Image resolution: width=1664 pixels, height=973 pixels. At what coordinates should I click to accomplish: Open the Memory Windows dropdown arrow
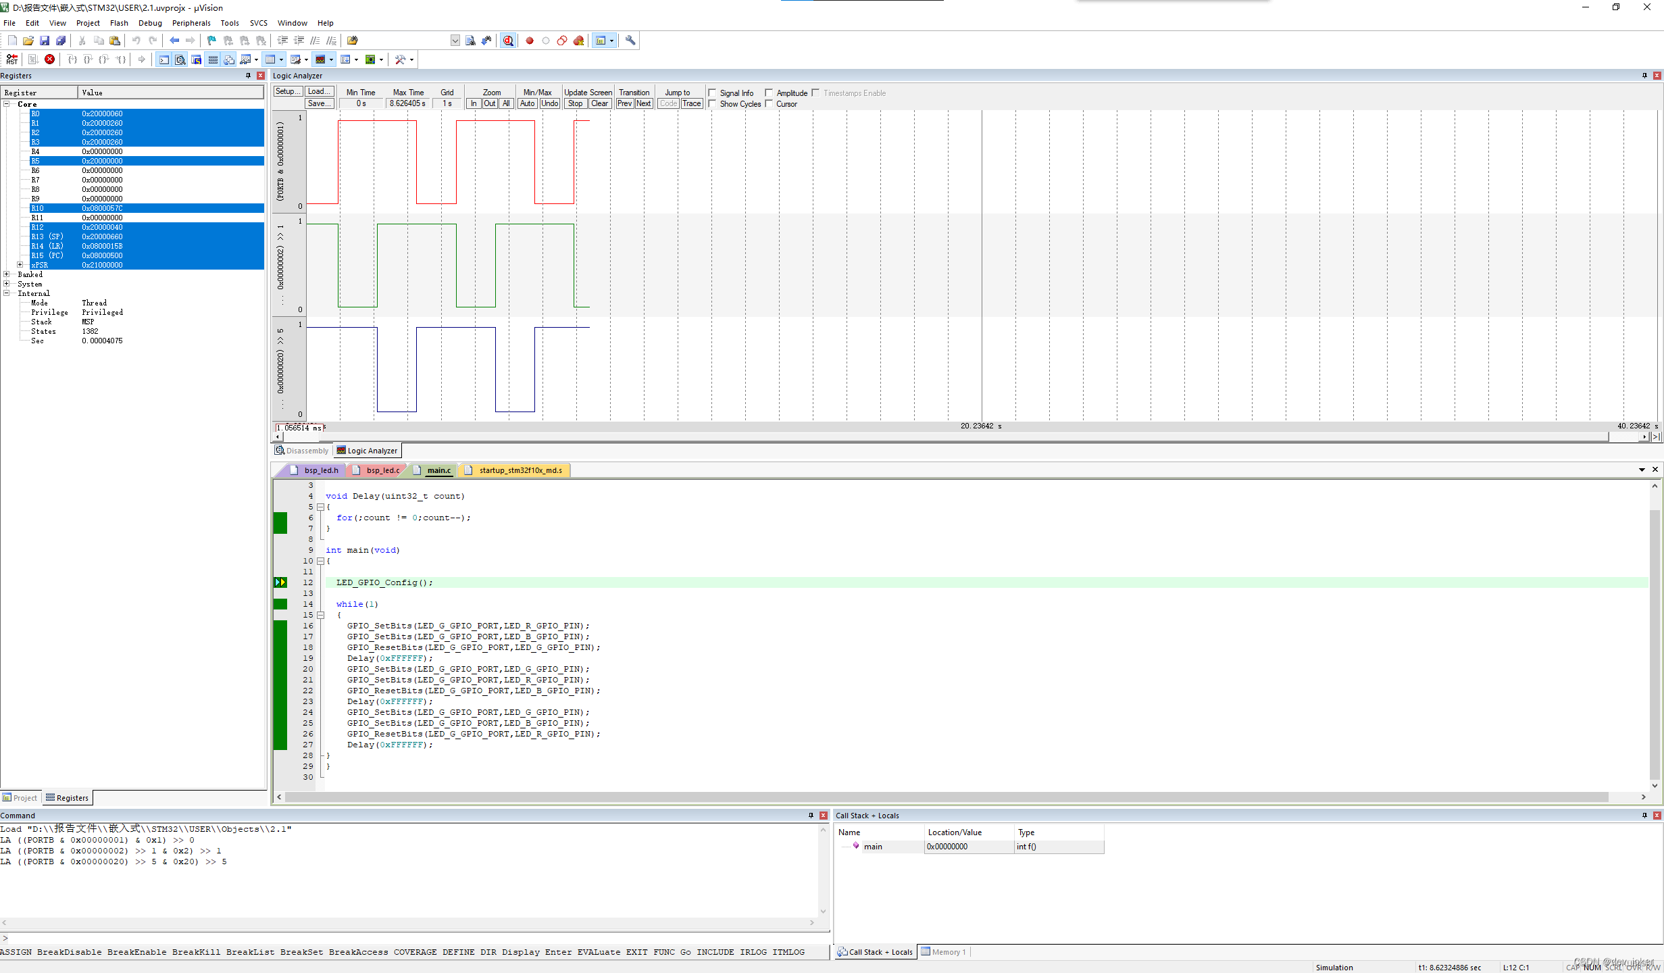(x=281, y=59)
